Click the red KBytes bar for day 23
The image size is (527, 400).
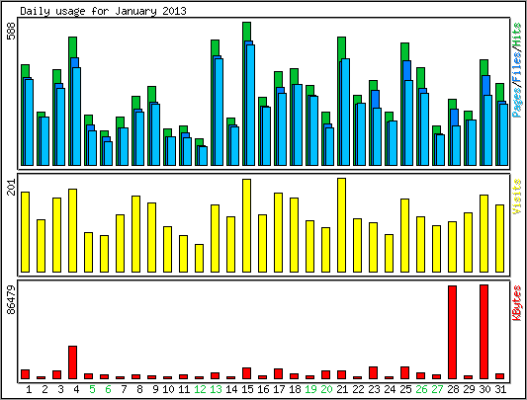(373, 372)
